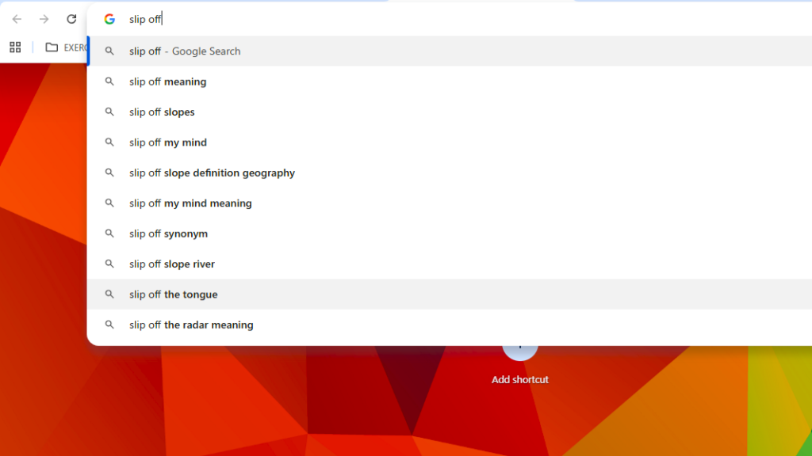Select the 'slip off the tongue' suggestion

point(173,294)
